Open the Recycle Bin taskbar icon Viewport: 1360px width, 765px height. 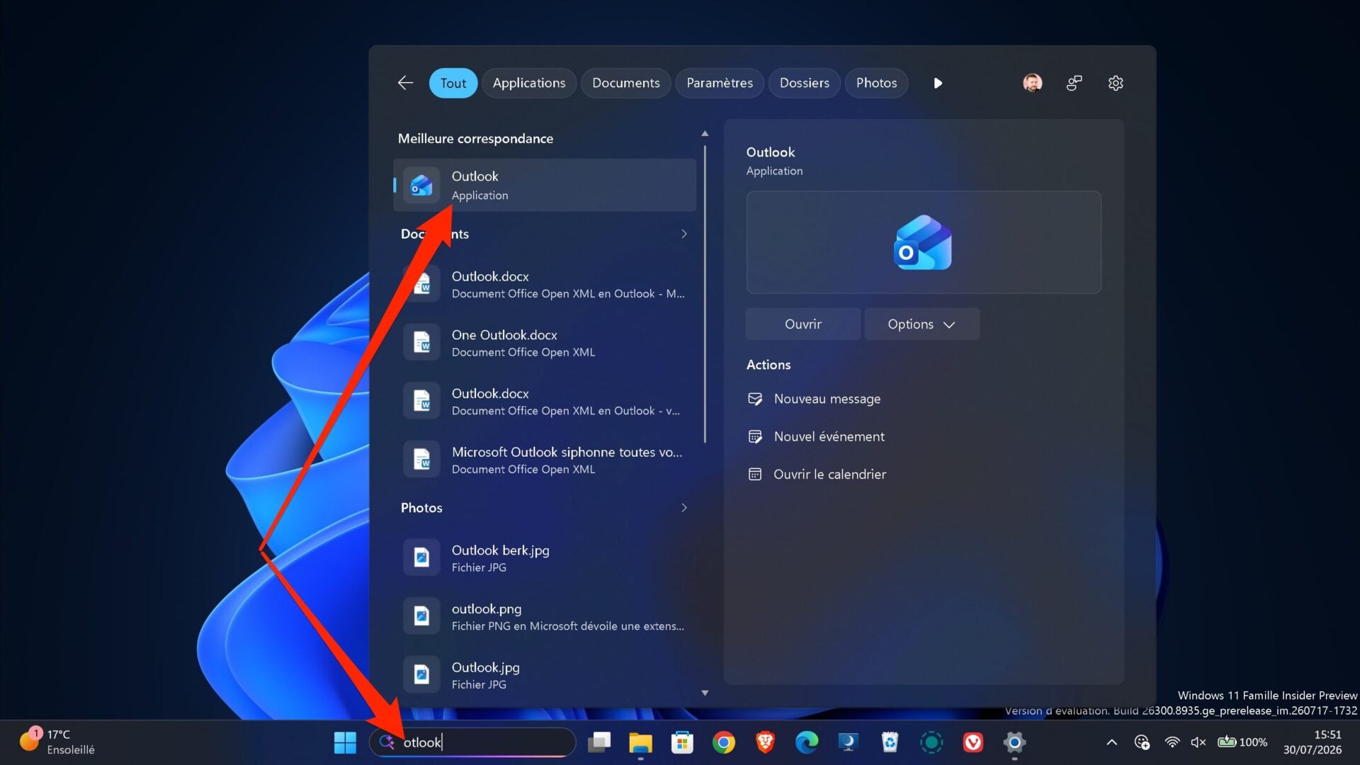(x=890, y=742)
